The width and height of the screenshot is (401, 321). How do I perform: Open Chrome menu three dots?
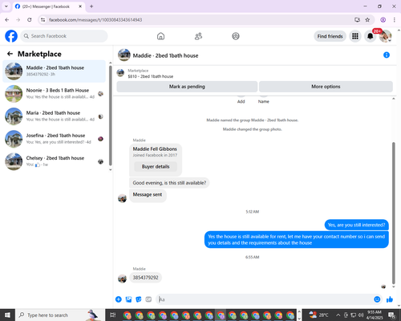tap(395, 20)
